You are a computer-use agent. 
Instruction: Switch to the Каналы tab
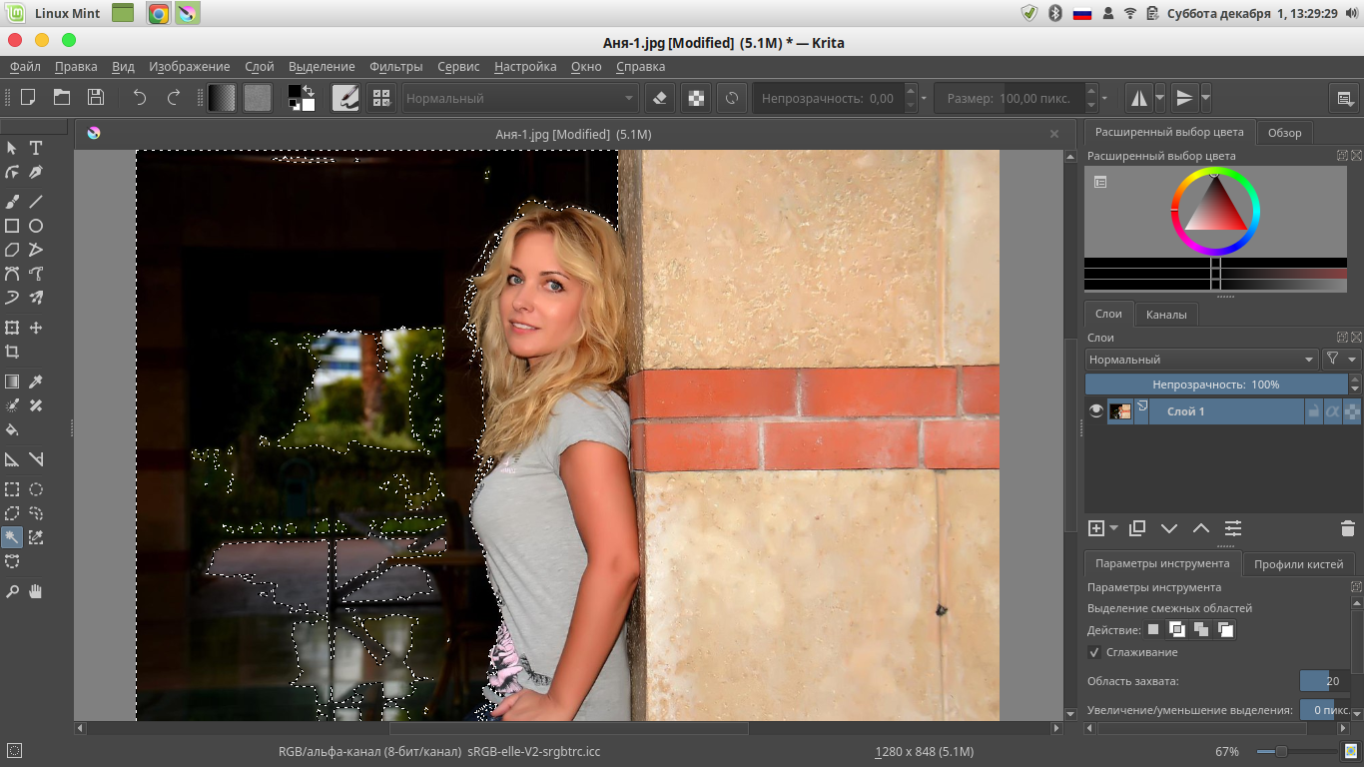1166,315
